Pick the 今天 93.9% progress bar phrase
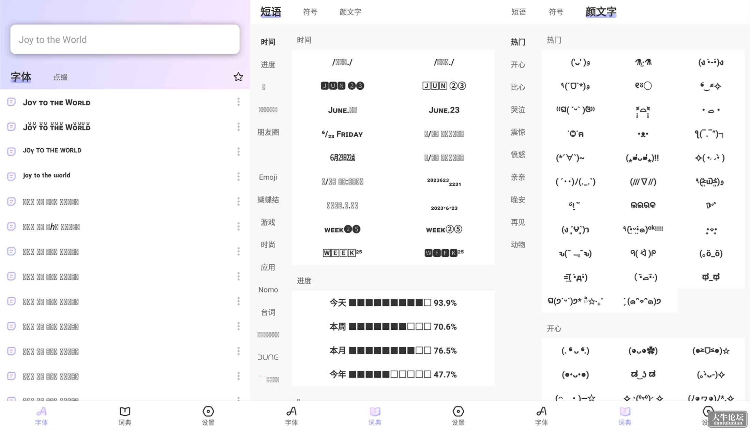The image size is (750, 430). click(x=393, y=302)
